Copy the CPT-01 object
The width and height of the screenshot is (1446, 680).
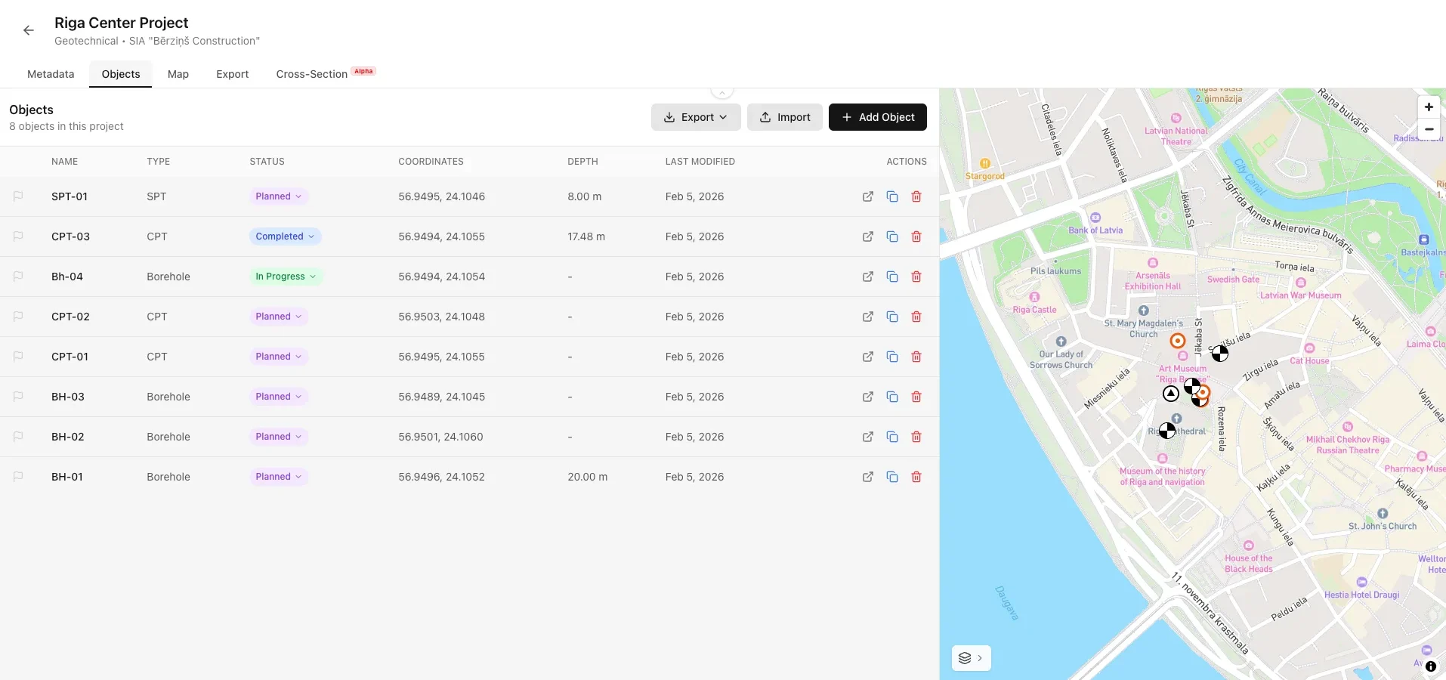pos(892,357)
